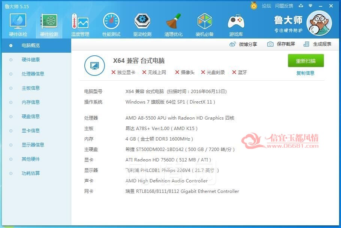Viewport: 341px width, 228px height.
Task: Open 清理优化 broom cleanup icon
Action: click(x=173, y=25)
